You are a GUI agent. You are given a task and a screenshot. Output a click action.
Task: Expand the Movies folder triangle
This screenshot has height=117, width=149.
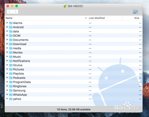(7, 52)
